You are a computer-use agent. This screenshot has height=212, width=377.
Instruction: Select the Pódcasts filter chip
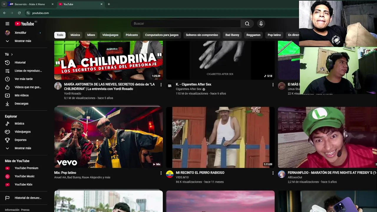click(x=132, y=35)
